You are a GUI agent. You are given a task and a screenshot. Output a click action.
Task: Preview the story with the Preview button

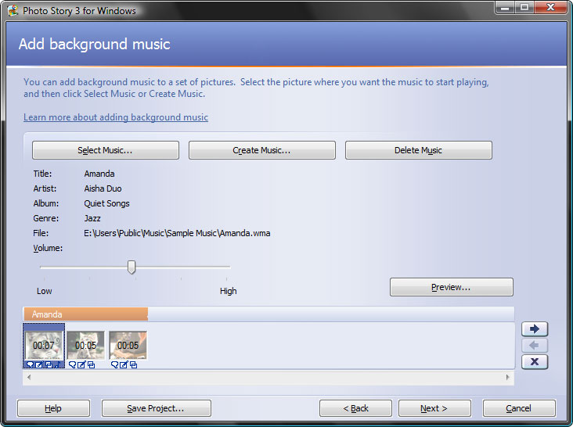click(452, 287)
